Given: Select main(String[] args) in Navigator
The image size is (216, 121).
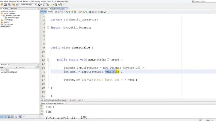Looking at the screenshot, I should (x=10, y=72).
